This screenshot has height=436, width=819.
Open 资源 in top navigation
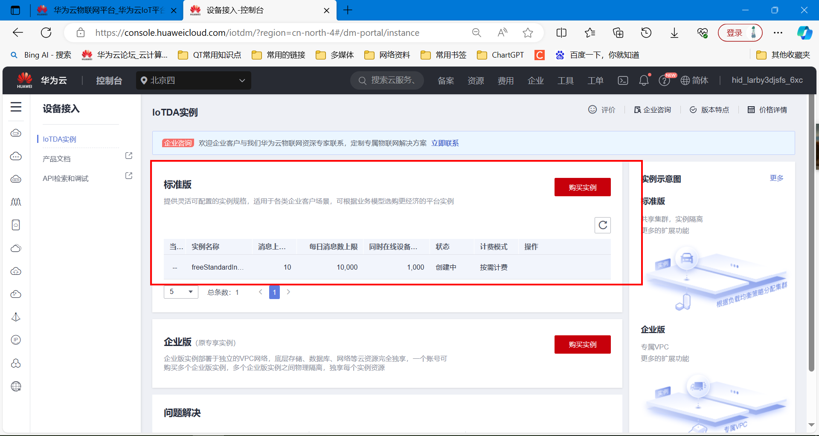pyautogui.click(x=476, y=81)
